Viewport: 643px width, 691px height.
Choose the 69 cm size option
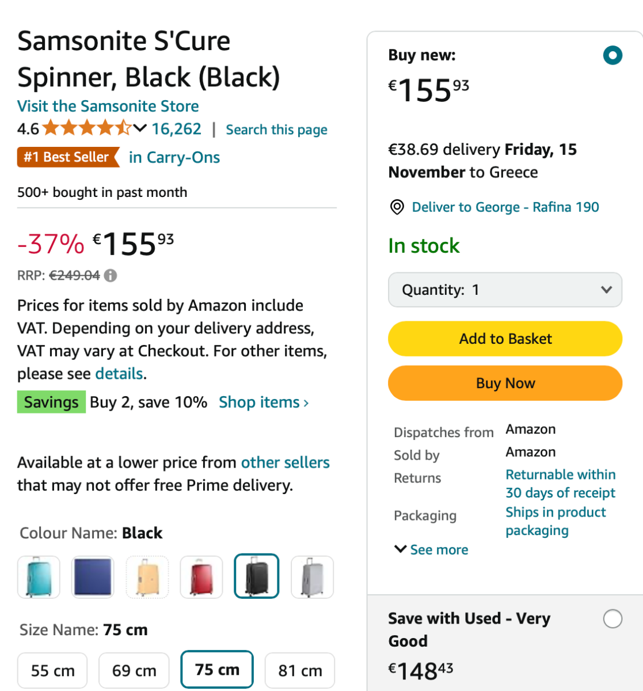tap(134, 670)
